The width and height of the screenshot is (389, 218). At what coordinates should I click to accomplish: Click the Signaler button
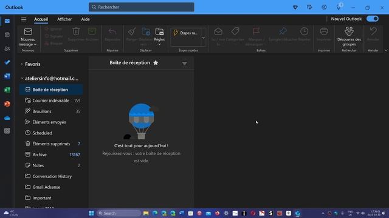[54, 36]
